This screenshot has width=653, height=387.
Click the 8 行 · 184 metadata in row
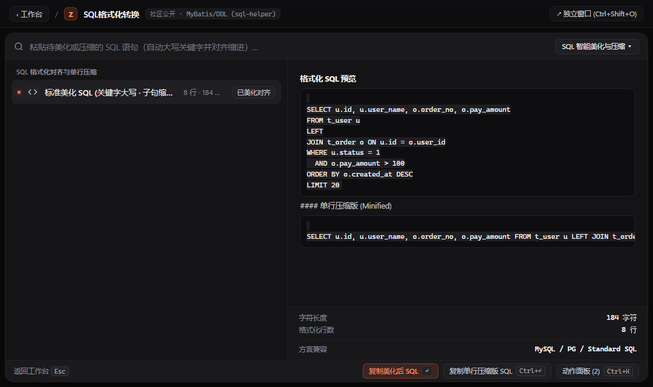(x=201, y=93)
